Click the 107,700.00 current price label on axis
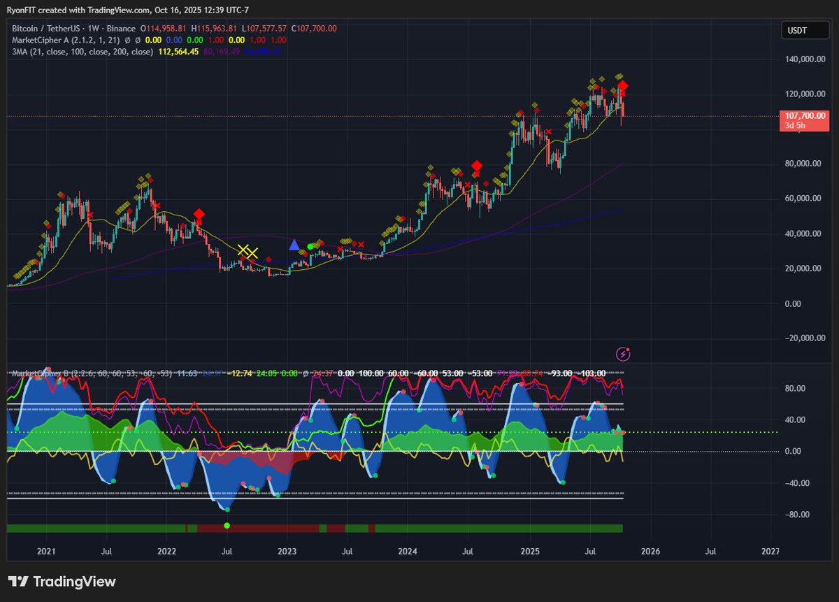The height and width of the screenshot is (602, 839). [x=803, y=116]
